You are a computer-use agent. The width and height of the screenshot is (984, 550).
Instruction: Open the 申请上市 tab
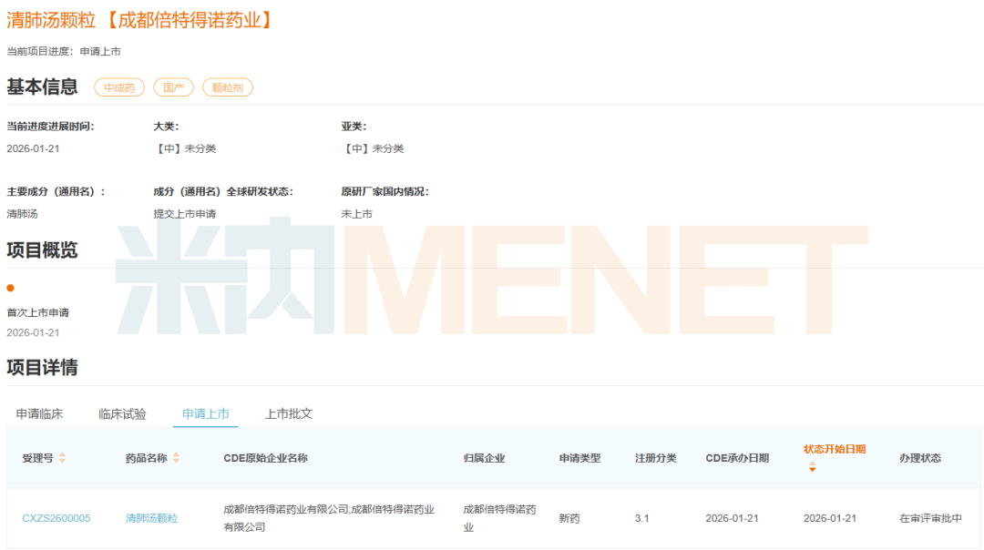click(205, 414)
